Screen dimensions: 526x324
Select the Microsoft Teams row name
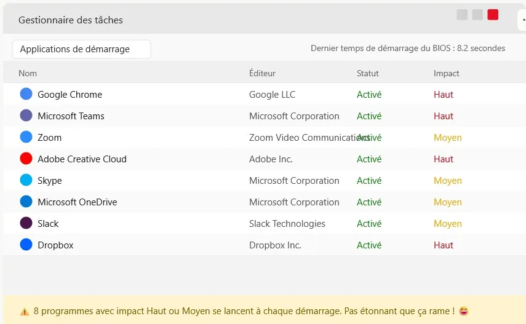coord(71,116)
